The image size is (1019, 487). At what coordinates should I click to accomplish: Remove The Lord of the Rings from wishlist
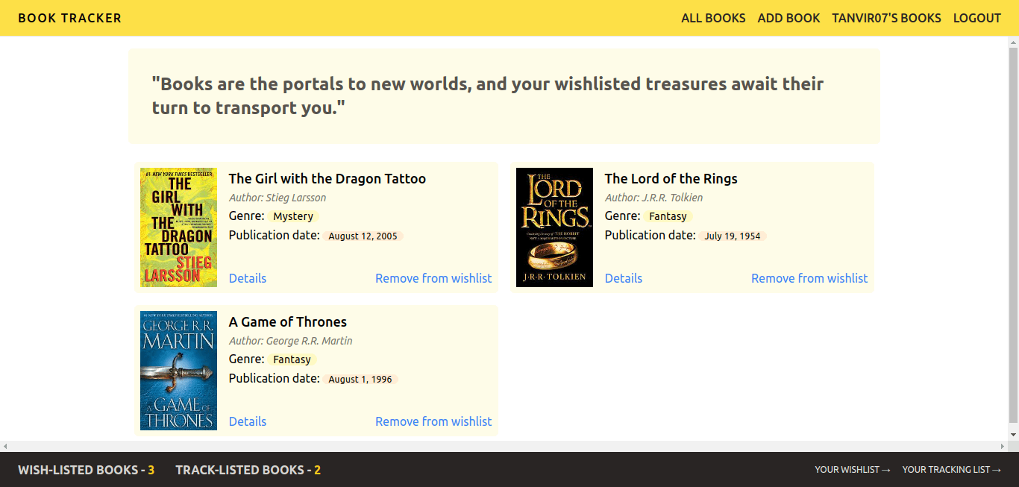809,278
